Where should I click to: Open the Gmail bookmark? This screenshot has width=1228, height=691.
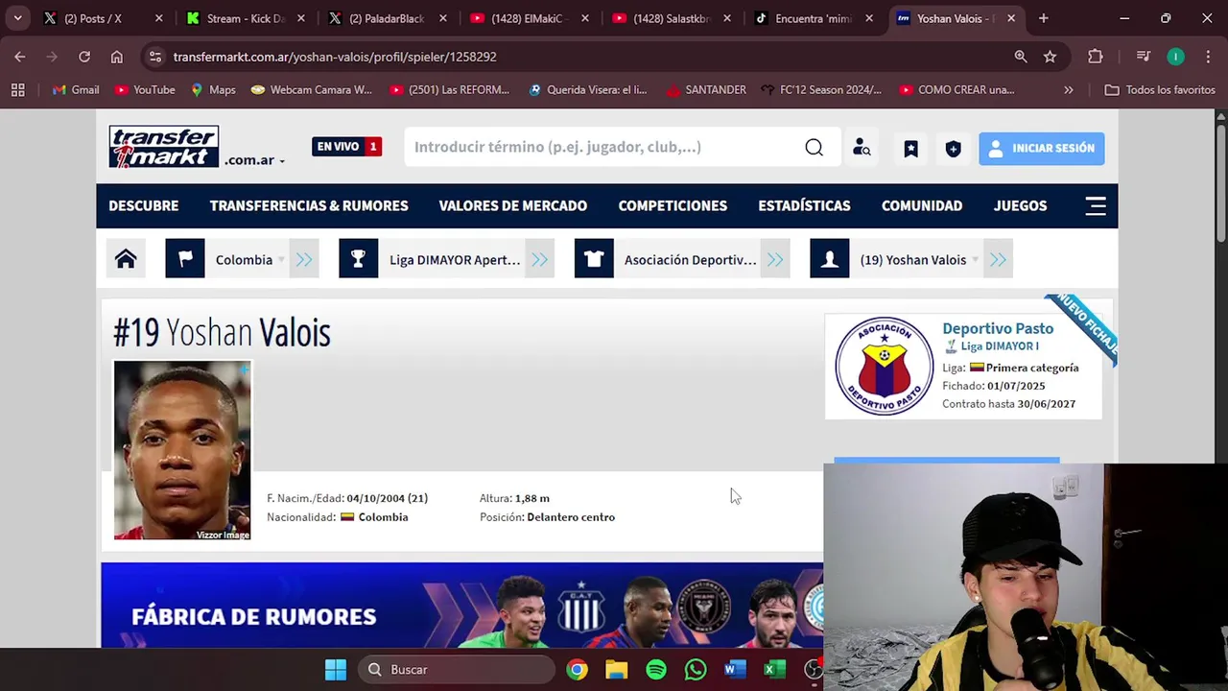(76, 89)
